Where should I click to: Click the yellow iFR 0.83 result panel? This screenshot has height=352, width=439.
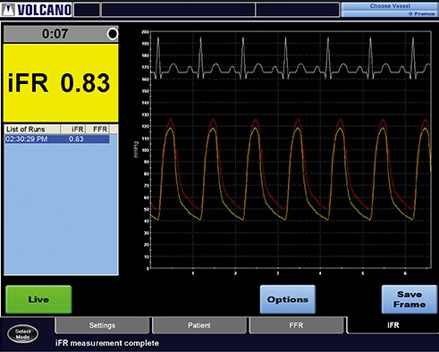pyautogui.click(x=61, y=83)
